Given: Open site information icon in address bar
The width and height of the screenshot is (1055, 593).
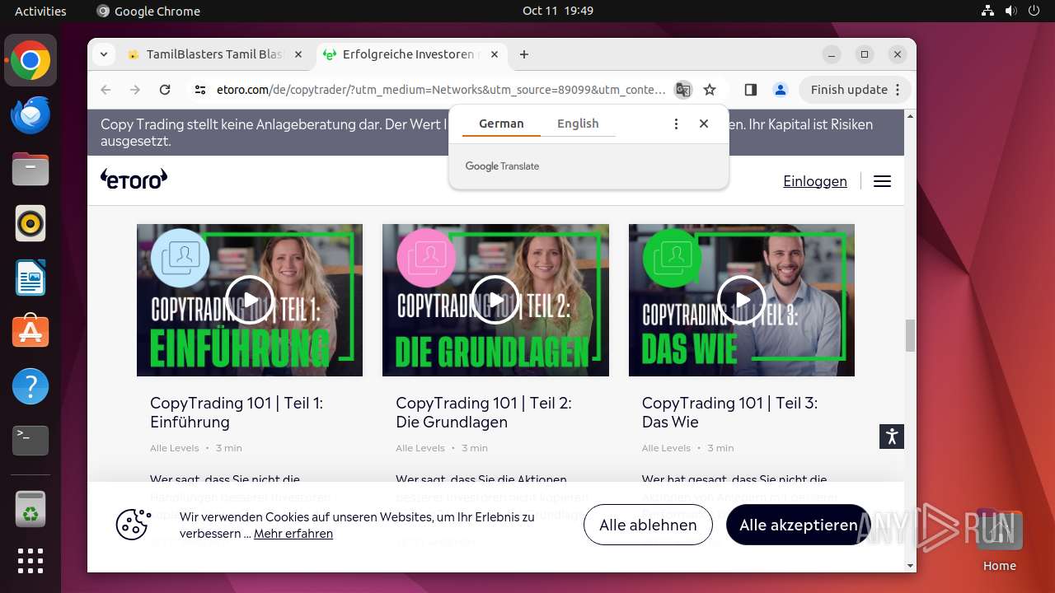Looking at the screenshot, I should 200,90.
